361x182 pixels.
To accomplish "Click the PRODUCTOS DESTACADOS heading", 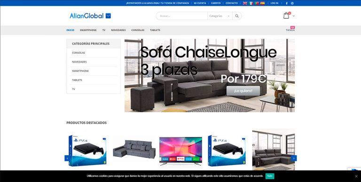I will point(86,123).
